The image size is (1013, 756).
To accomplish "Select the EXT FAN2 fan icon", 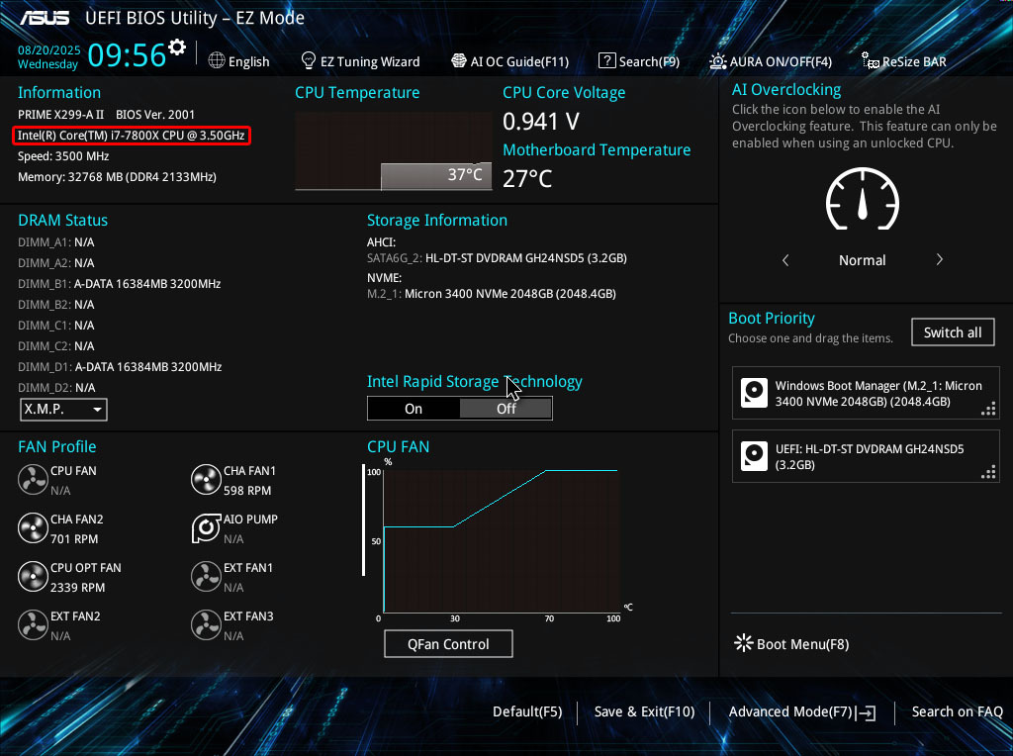I will (33, 625).
